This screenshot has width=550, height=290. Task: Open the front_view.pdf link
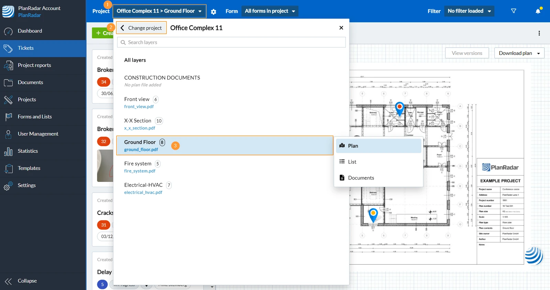pos(139,107)
